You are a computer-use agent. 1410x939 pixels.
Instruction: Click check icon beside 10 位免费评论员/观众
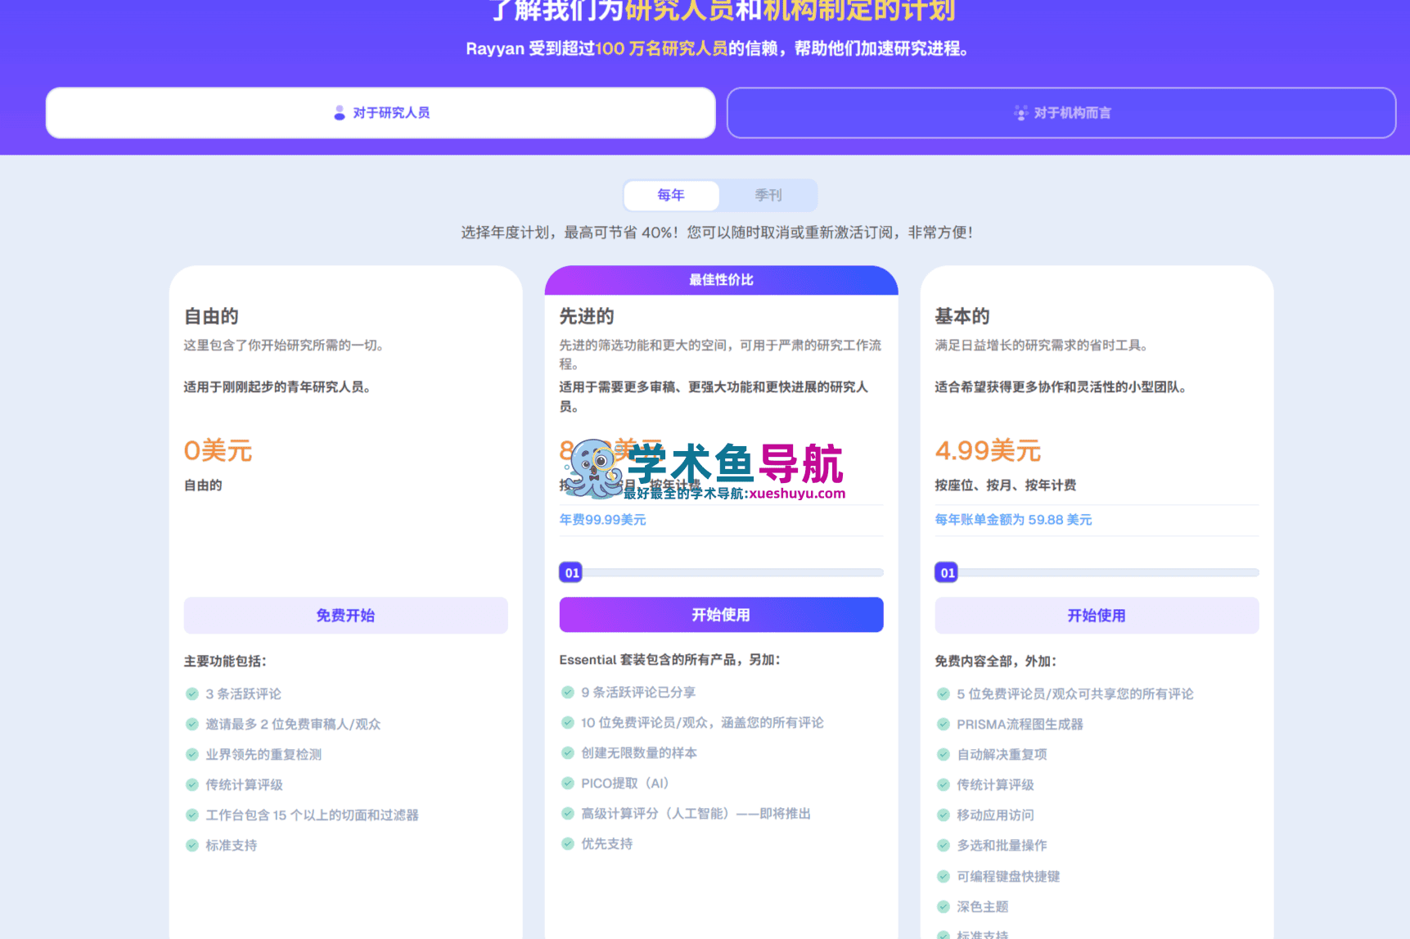(x=568, y=723)
